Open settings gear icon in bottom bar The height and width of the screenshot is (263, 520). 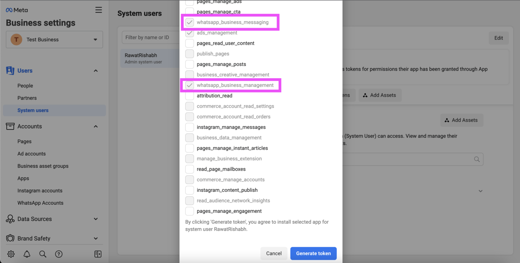(11, 254)
